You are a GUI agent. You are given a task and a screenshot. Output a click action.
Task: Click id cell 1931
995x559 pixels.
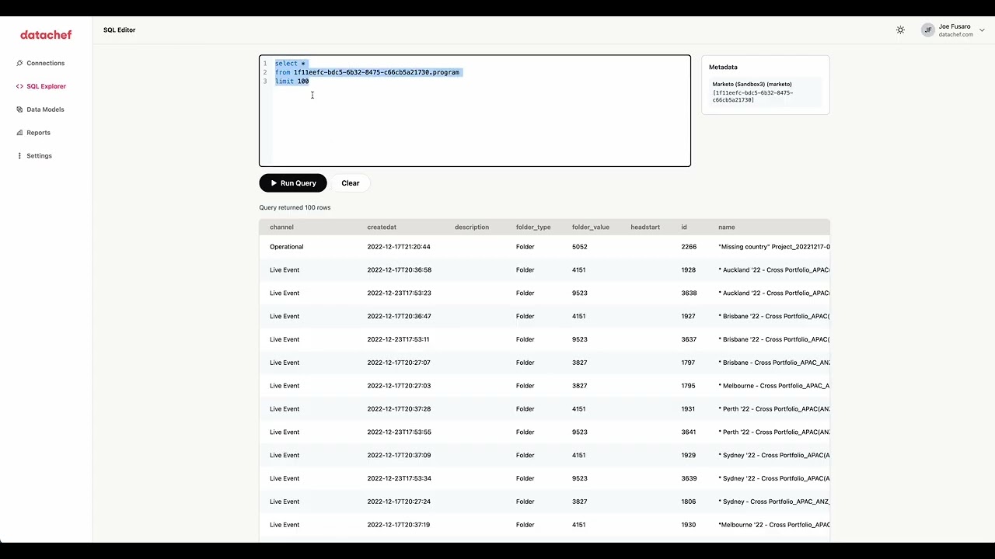pos(689,409)
